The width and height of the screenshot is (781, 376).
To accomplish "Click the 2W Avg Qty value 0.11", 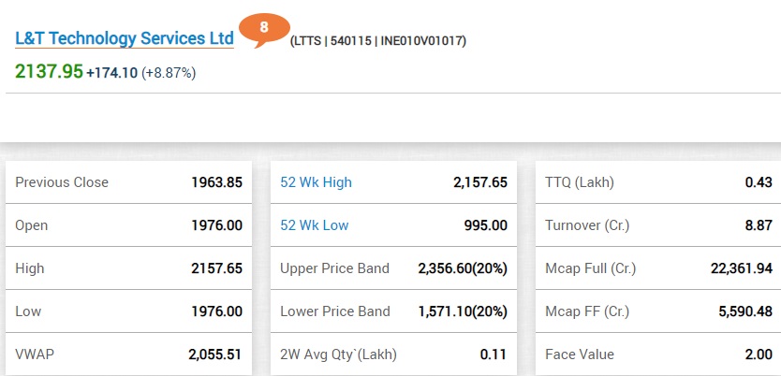I will pyautogui.click(x=494, y=354).
